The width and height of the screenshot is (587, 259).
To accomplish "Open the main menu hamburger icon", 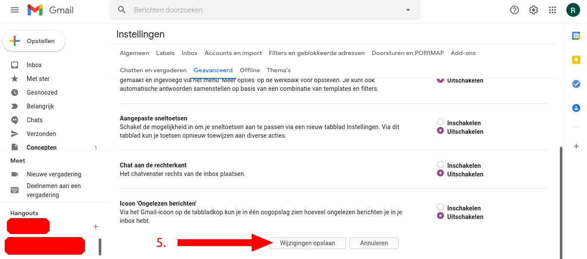I will coord(15,10).
